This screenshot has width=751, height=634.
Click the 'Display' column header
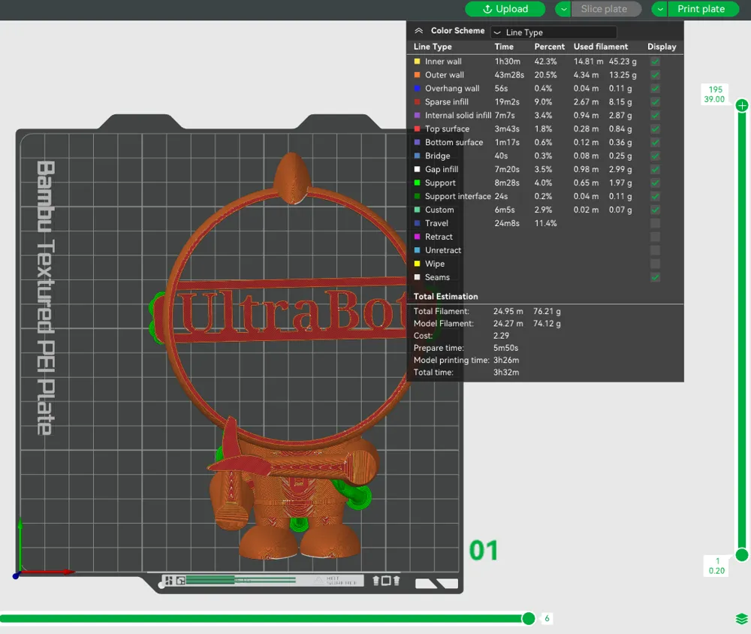point(662,47)
